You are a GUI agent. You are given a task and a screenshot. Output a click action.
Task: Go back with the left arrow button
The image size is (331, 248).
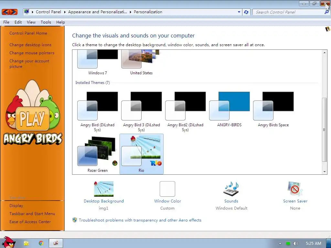pos(6,12)
